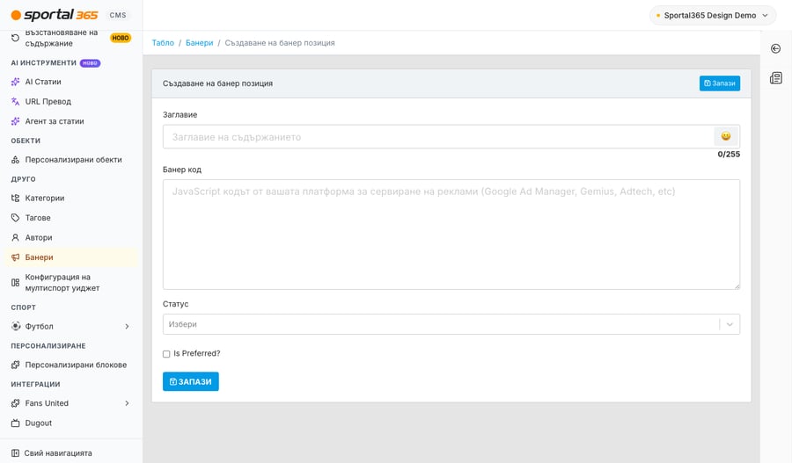Click the collapse navigation panel icon
The image size is (792, 463).
[15, 453]
